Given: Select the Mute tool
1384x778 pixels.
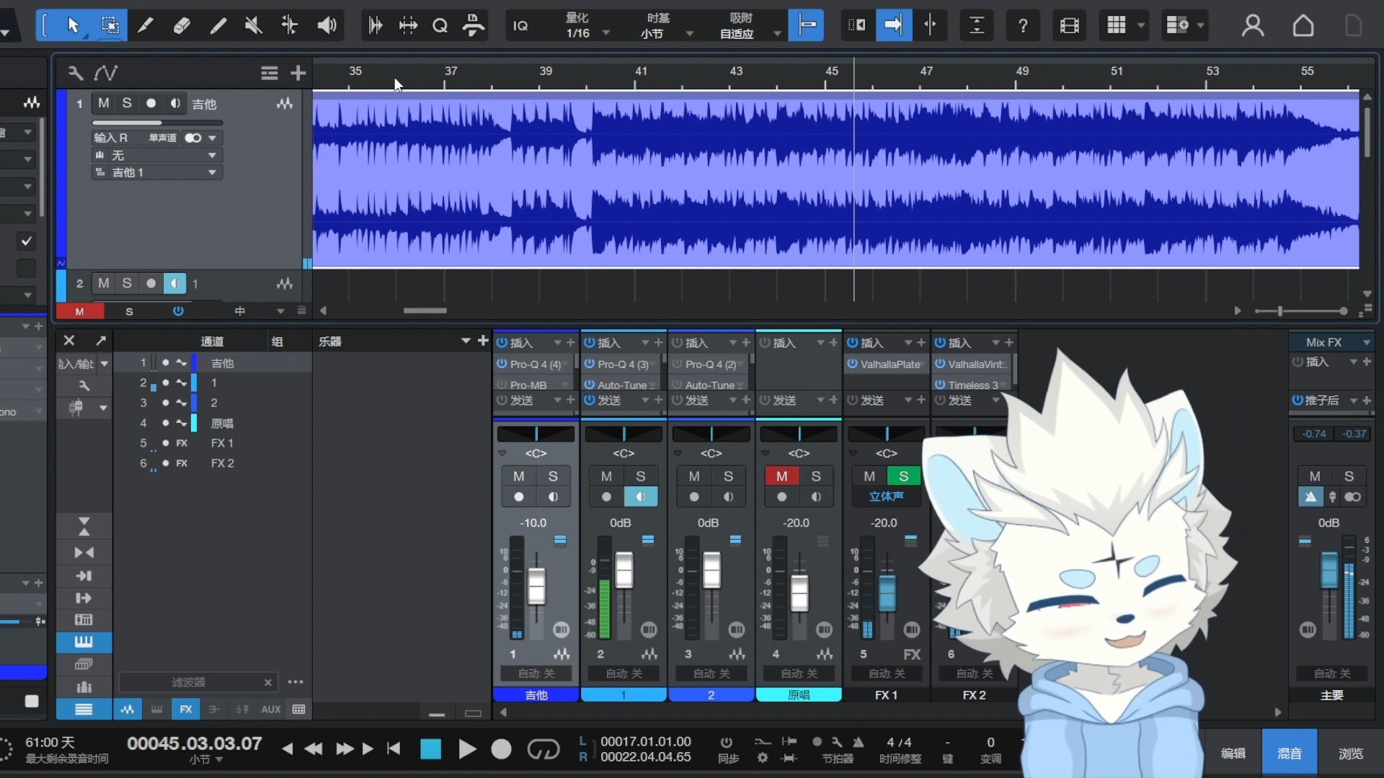Looking at the screenshot, I should pyautogui.click(x=253, y=25).
